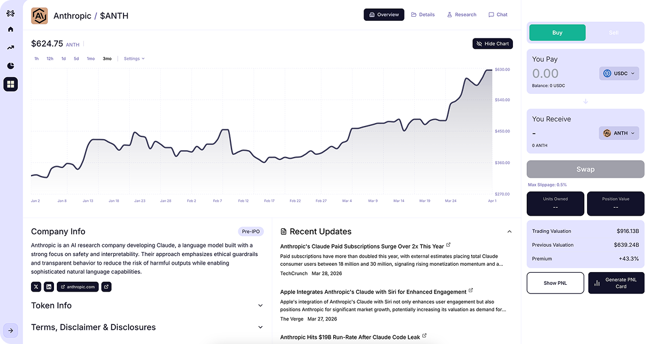Expand the sidebar with the arrow button

coord(10,330)
